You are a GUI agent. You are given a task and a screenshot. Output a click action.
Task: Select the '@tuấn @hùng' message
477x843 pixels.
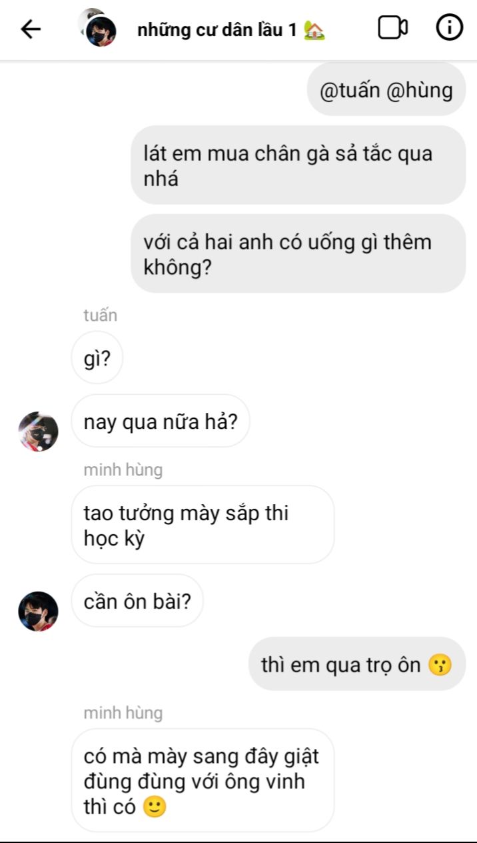(x=386, y=89)
